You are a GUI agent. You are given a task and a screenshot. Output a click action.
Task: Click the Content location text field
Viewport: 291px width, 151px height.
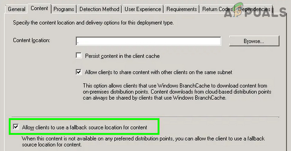[x=149, y=41]
